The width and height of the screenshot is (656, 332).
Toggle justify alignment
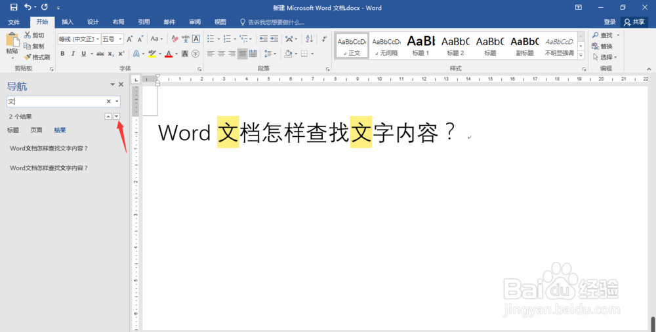(242, 54)
